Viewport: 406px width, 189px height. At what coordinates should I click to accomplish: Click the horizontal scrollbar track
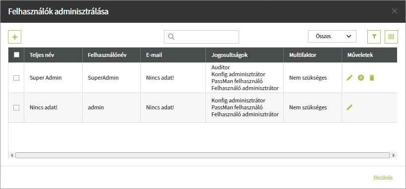(203, 155)
